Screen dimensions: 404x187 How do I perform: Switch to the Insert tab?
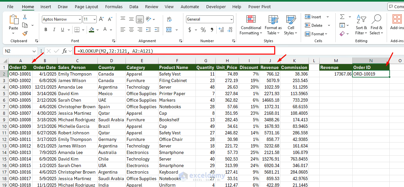[x=46, y=7]
